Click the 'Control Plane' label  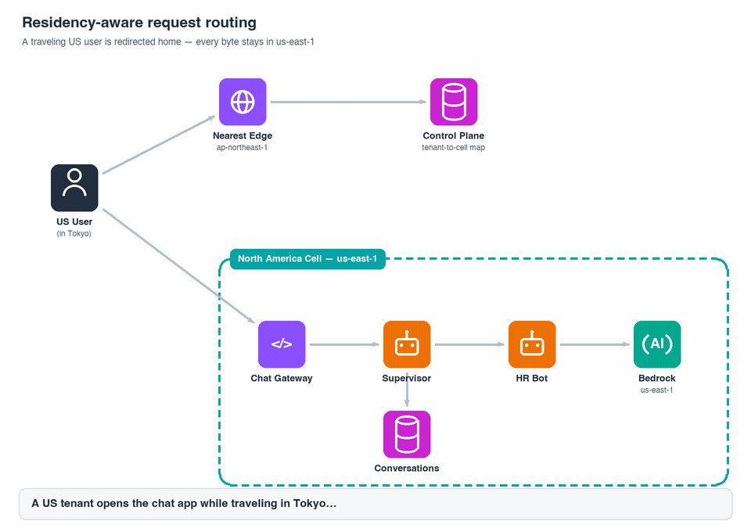454,135
